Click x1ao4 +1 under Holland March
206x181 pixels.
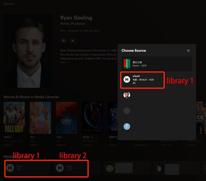click(192, 145)
